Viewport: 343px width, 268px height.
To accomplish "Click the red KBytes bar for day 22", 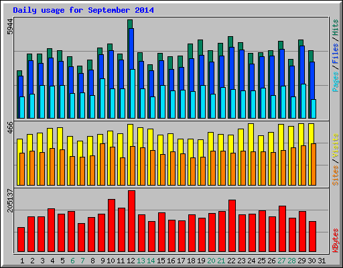I will [x=232, y=226].
